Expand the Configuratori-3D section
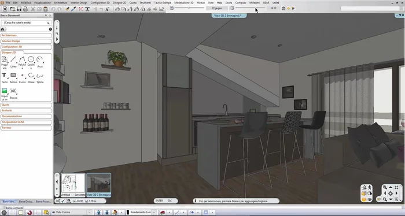Screen dimensions: 405x216 pyautogui.click(x=26, y=47)
